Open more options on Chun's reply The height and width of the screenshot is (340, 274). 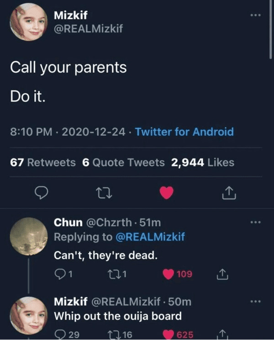[x=255, y=222]
